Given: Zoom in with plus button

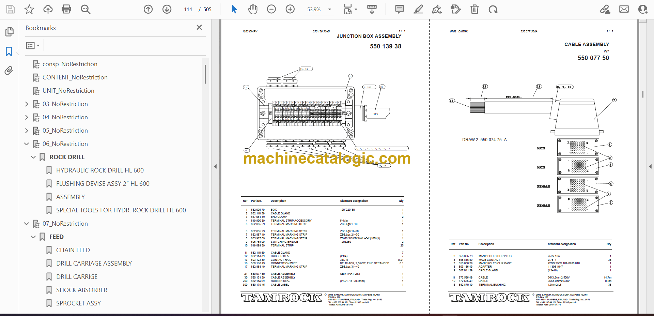Looking at the screenshot, I should 290,9.
